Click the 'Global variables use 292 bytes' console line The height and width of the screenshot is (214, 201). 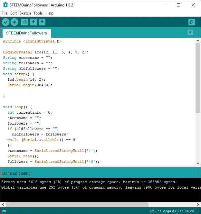click(x=101, y=187)
